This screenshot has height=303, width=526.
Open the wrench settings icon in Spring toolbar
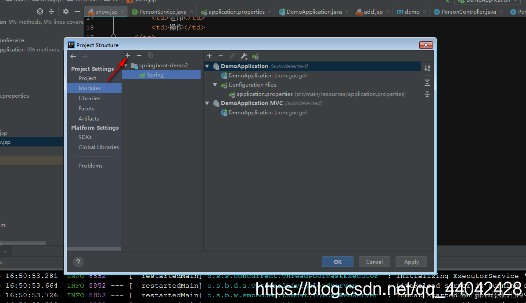click(x=244, y=56)
